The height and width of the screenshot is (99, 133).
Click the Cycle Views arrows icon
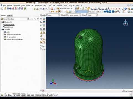click(55, 9)
